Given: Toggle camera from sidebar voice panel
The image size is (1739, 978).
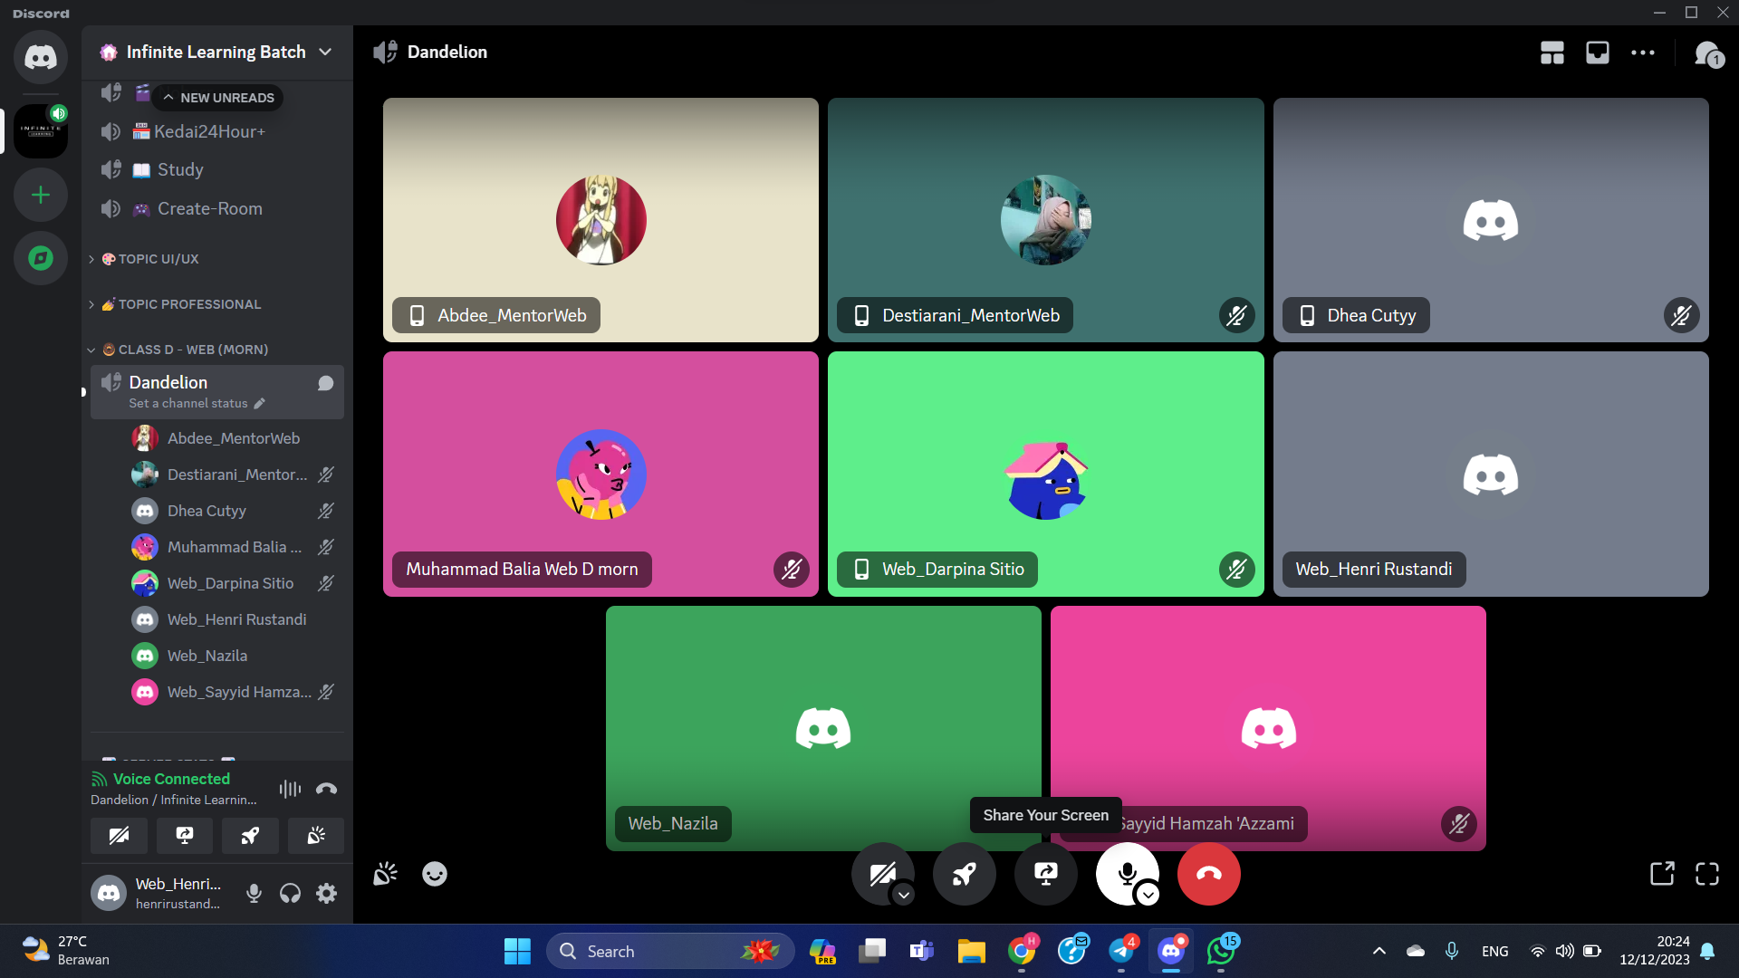Looking at the screenshot, I should tap(119, 835).
